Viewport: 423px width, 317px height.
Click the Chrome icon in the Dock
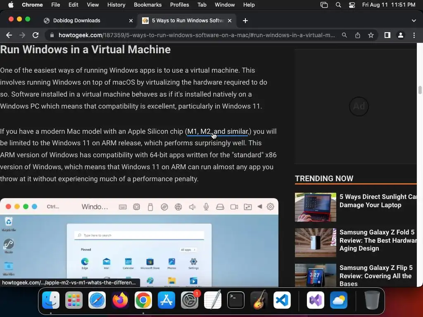coord(143,300)
